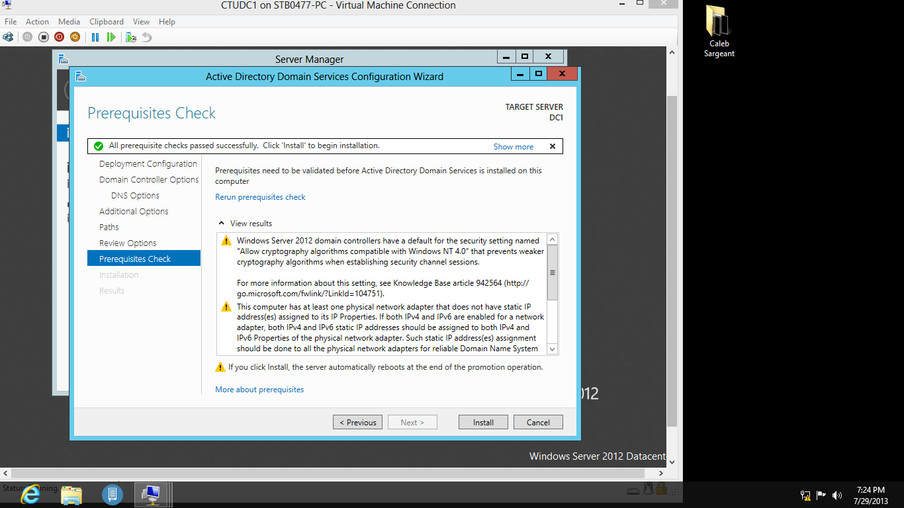The image size is (904, 508).
Task: Open the network tray icon
Action: 805,495
